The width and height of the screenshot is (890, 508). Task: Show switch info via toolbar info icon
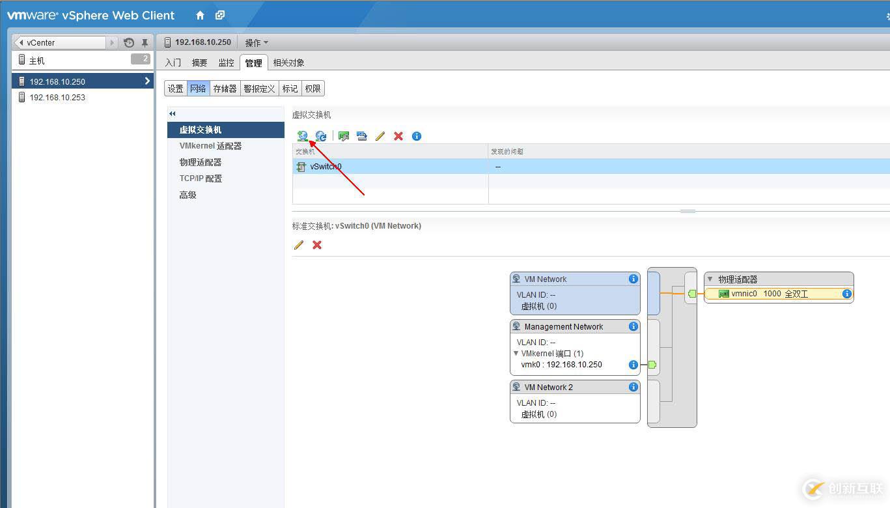[417, 135]
